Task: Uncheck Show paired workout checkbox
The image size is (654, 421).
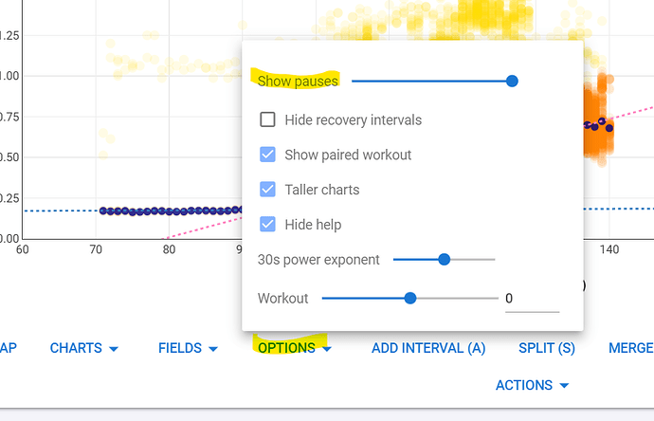Action: pyautogui.click(x=267, y=155)
